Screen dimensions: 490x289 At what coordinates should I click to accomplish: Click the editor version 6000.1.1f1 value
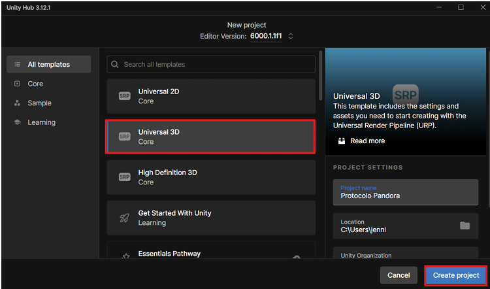coord(266,36)
